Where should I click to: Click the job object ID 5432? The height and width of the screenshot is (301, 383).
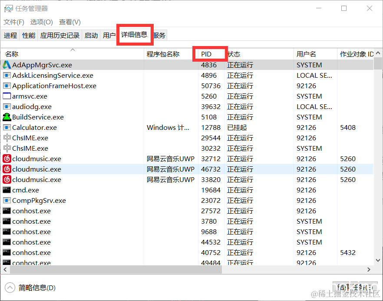[348, 252]
